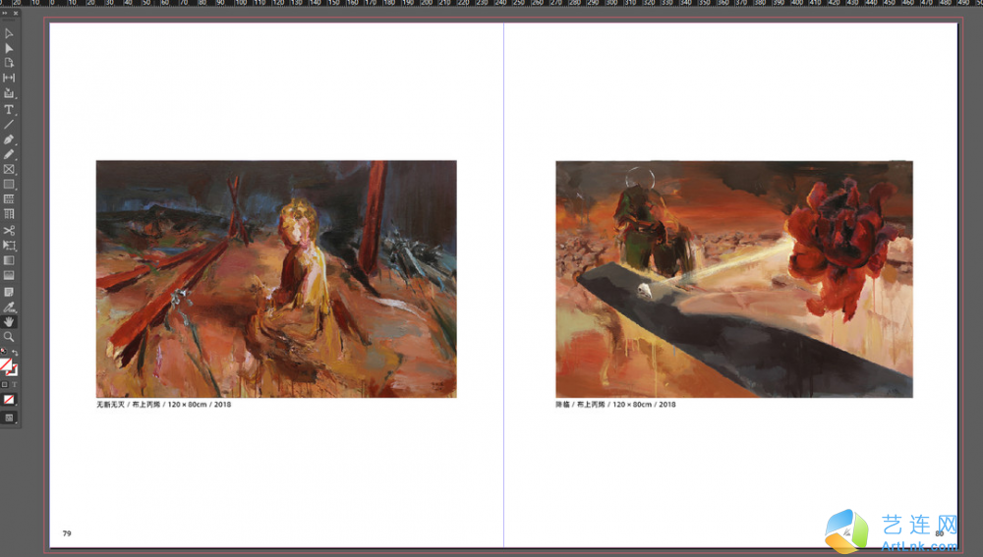Click the Apply None color button

pos(9,400)
